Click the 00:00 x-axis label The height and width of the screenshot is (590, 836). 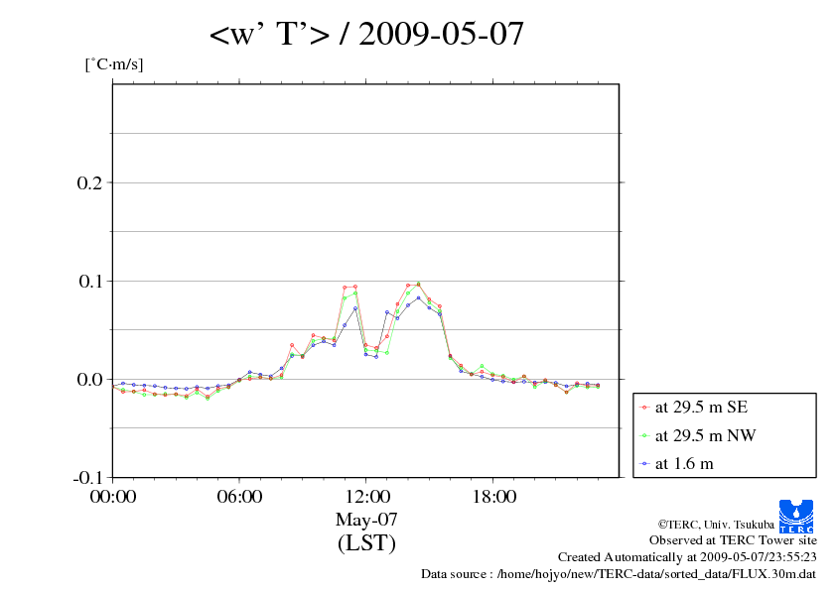(113, 496)
